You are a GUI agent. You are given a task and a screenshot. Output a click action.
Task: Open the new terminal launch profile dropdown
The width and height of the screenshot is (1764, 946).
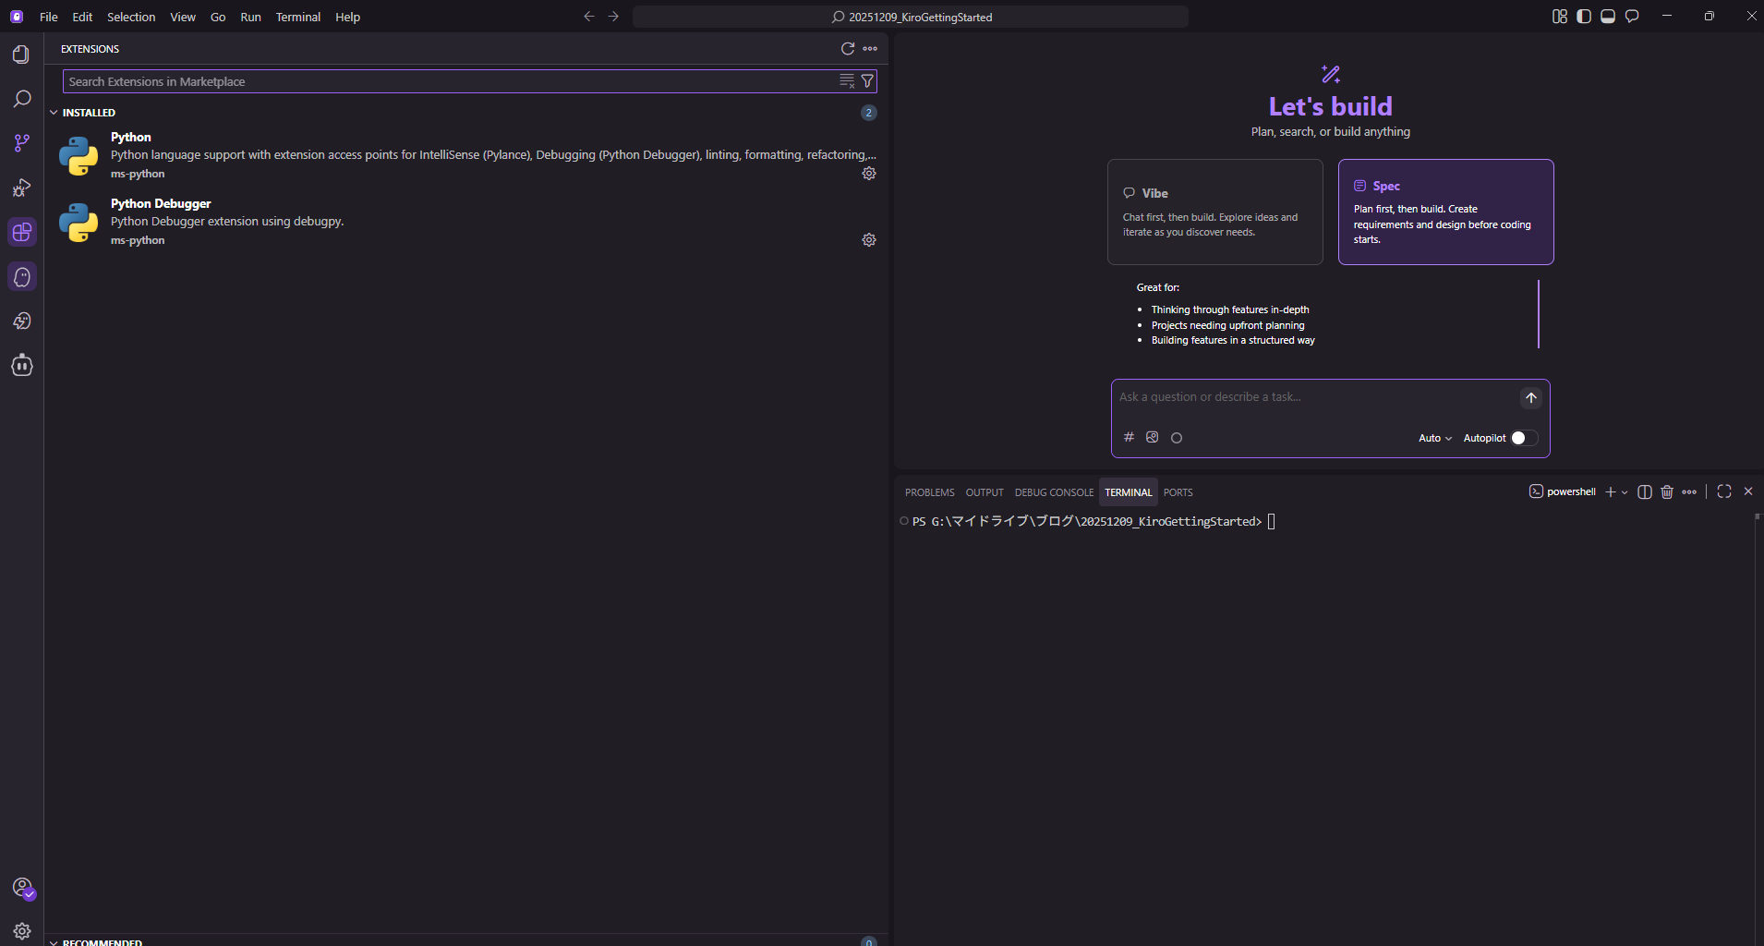(1625, 492)
